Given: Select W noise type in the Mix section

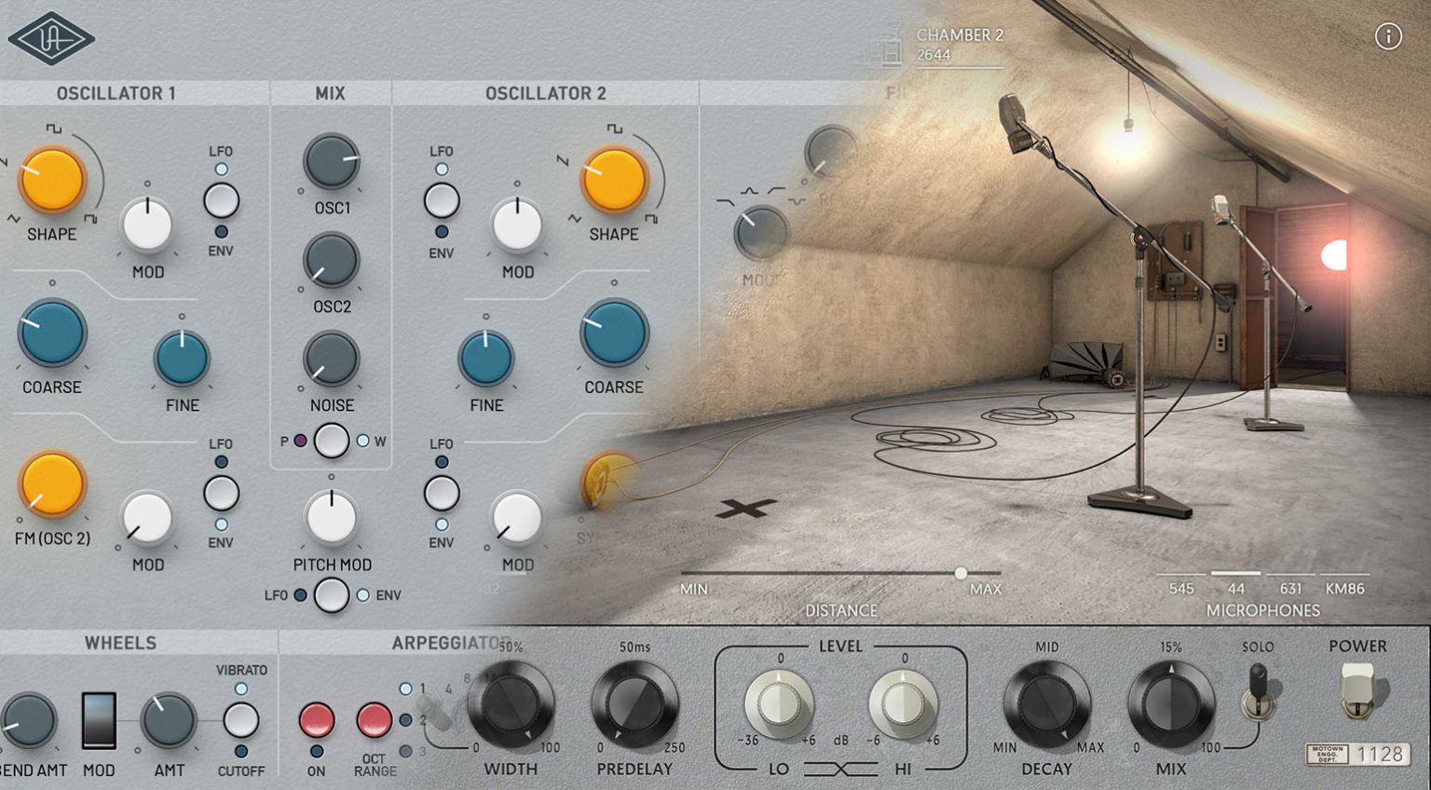Looking at the screenshot, I should (x=363, y=441).
